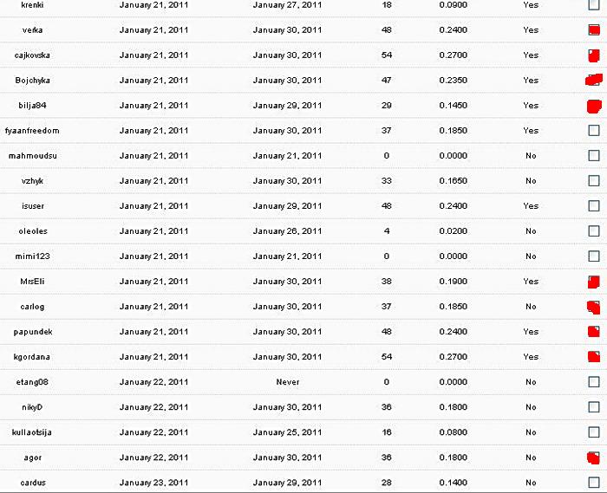The width and height of the screenshot is (607, 493).
Task: Select the mimi123 row checkbox
Action: point(593,256)
